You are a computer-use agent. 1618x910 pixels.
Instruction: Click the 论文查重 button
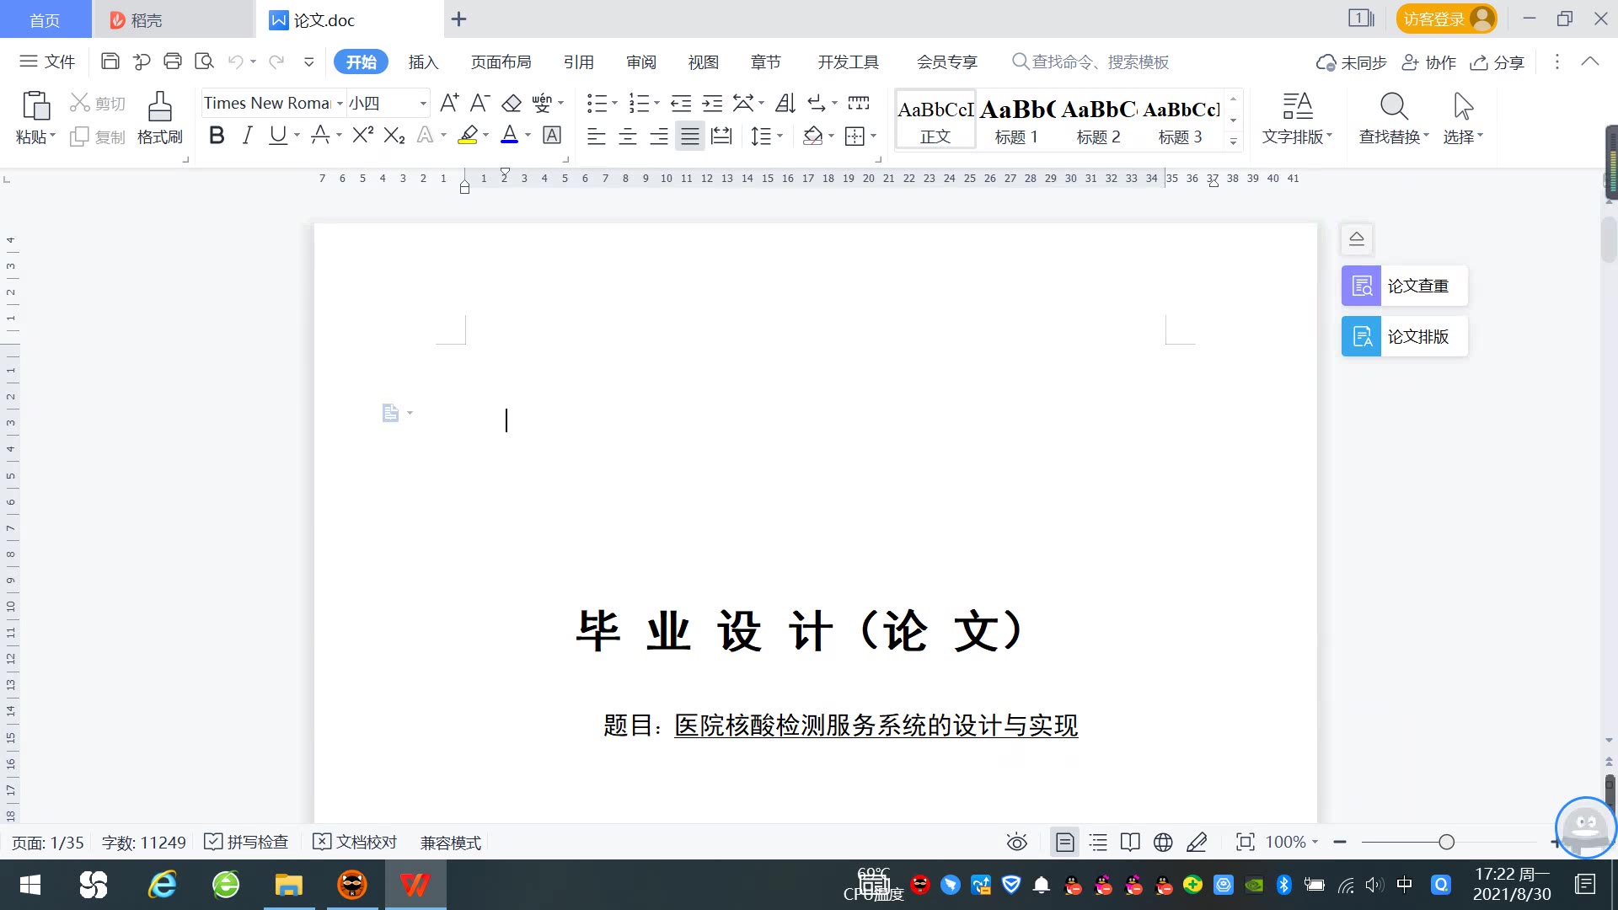coord(1404,286)
